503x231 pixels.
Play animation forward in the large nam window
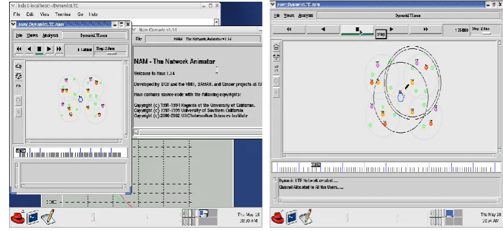(391, 30)
